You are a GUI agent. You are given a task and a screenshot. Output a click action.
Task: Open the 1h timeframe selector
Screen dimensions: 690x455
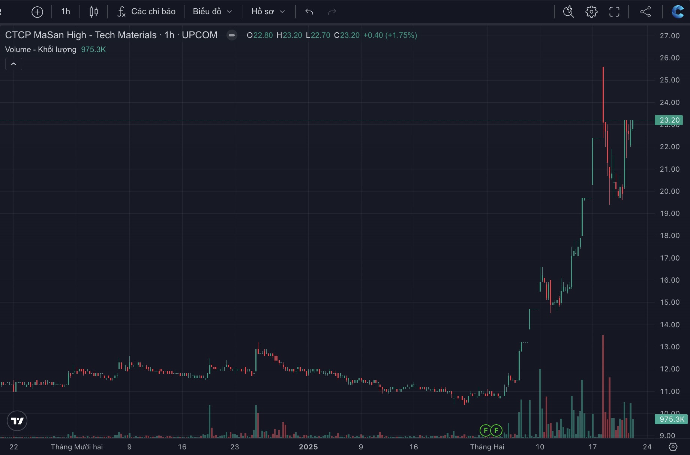pyautogui.click(x=66, y=12)
